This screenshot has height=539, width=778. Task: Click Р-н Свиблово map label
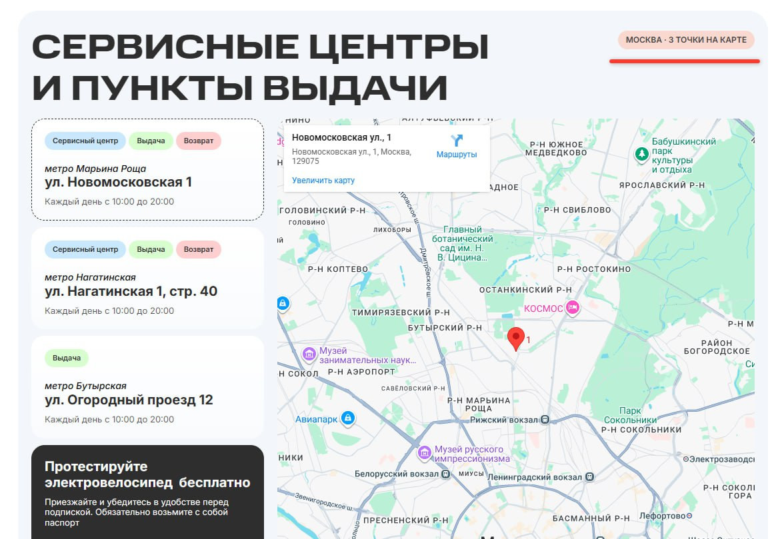pyautogui.click(x=577, y=210)
